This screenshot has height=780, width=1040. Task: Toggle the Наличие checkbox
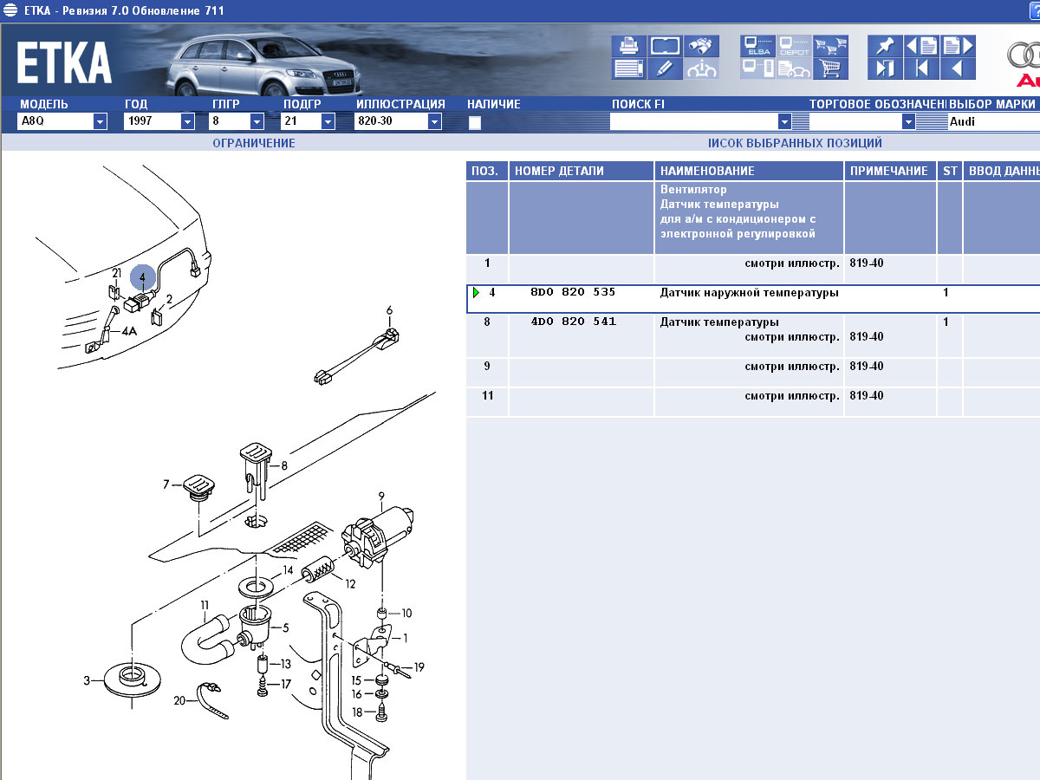(475, 122)
